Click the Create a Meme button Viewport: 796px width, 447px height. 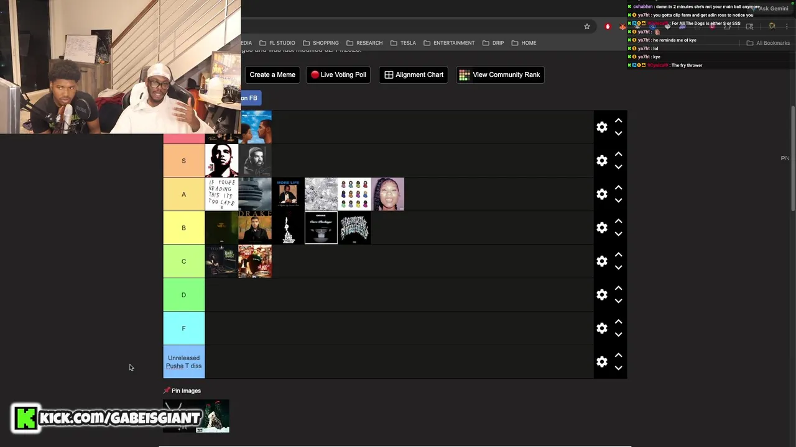pyautogui.click(x=272, y=74)
